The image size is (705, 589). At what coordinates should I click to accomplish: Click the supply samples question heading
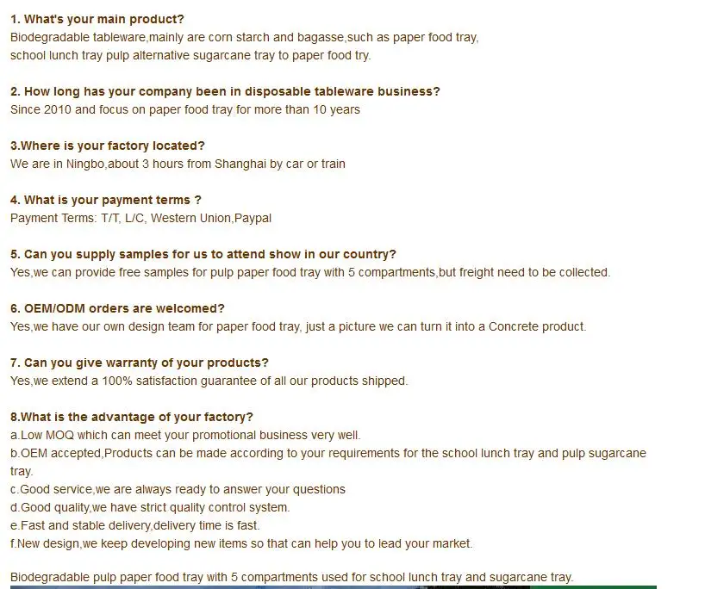[203, 254]
